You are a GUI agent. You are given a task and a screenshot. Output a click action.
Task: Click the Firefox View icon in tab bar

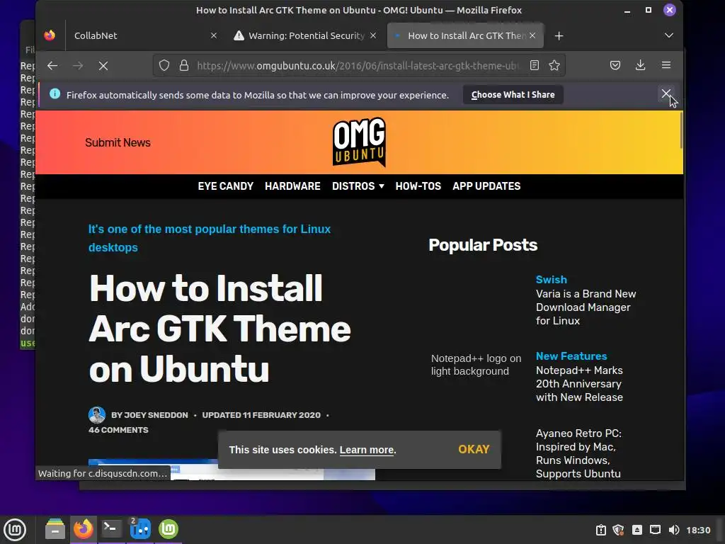tap(50, 35)
